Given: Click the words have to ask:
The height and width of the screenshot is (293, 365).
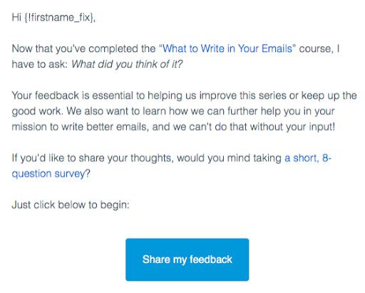Looking at the screenshot, I should tap(40, 64).
